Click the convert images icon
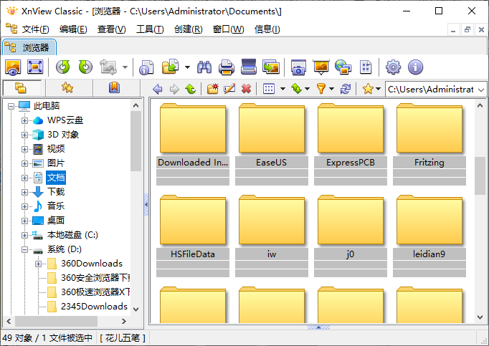Image resolution: width=489 pixels, height=346 pixels. 271,67
